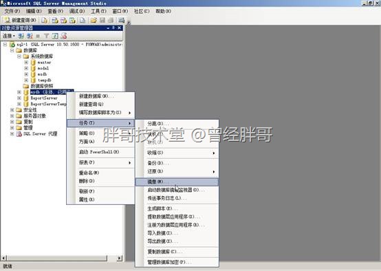The width and height of the screenshot is (381, 271).
Task: Click the New Query toolbar button
Action: [x=21, y=20]
